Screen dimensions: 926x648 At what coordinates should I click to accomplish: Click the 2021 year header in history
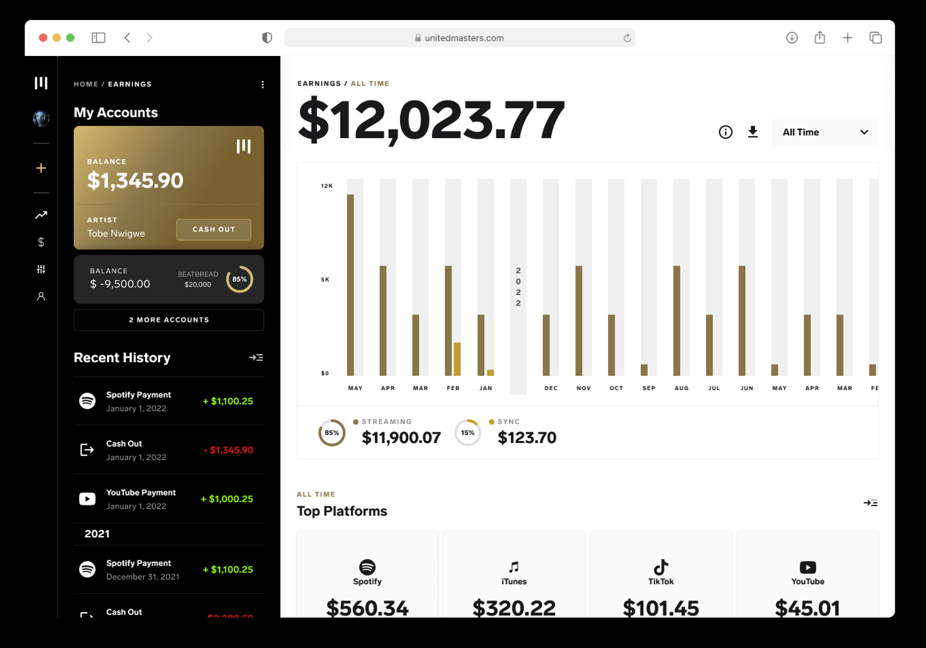[97, 534]
